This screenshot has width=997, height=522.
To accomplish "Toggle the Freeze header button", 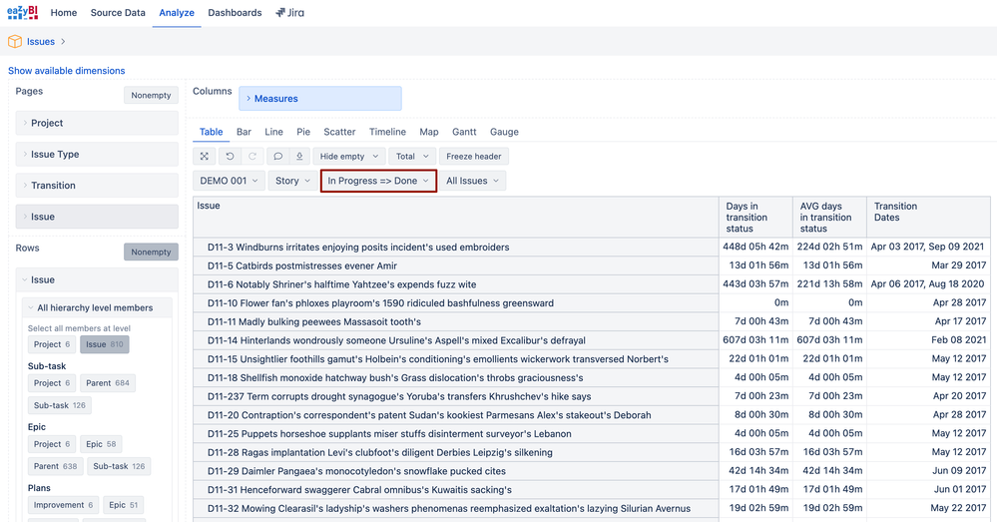I will tap(474, 157).
